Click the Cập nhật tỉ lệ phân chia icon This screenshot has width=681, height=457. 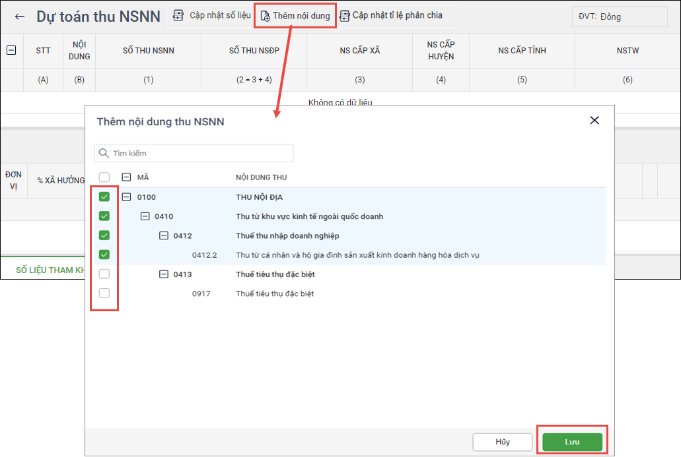(344, 15)
